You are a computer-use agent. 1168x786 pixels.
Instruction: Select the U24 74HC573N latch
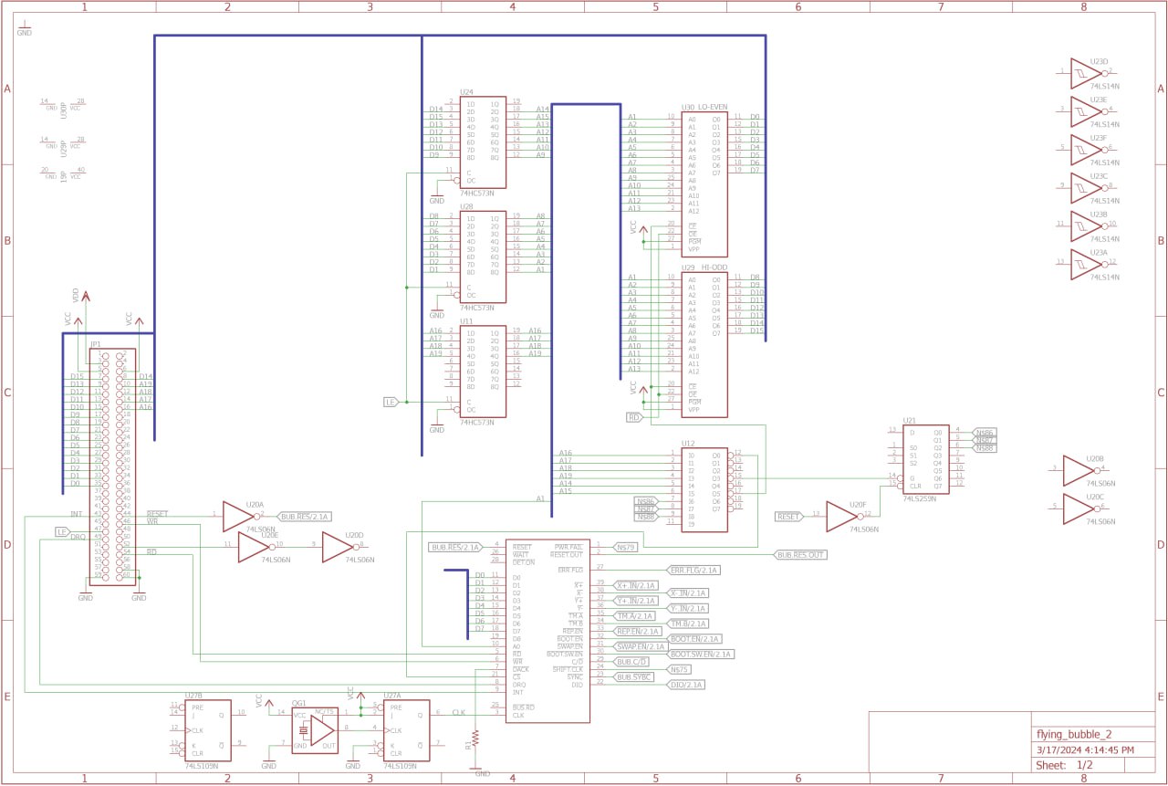pyautogui.click(x=483, y=141)
